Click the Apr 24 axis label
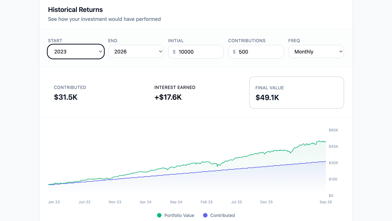392x221 pixels. [145, 202]
